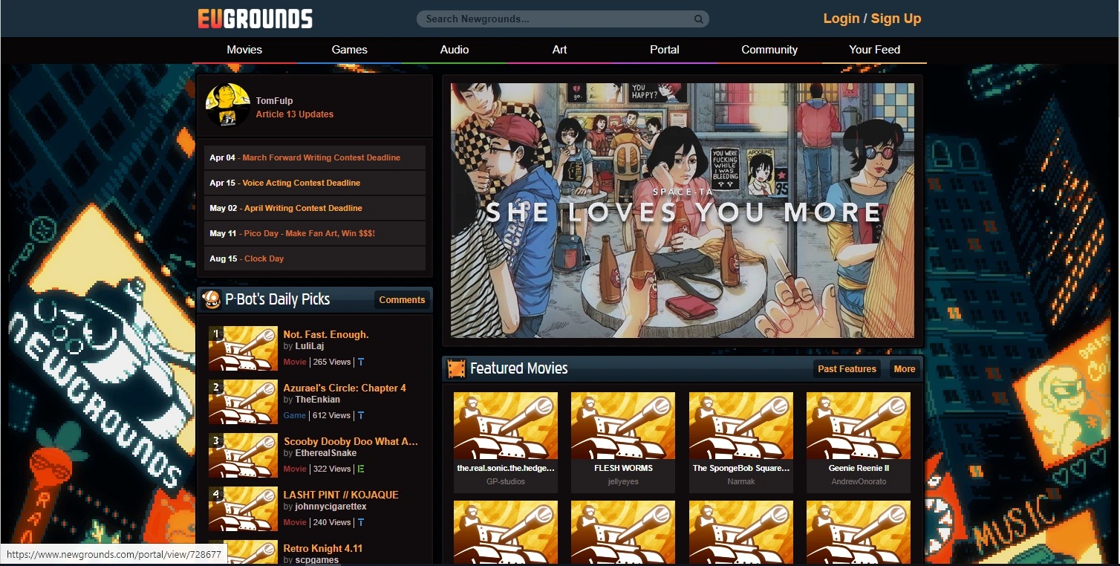The height and width of the screenshot is (566, 1120).
Task: Click the P-Bot robot icon
Action: (x=211, y=299)
